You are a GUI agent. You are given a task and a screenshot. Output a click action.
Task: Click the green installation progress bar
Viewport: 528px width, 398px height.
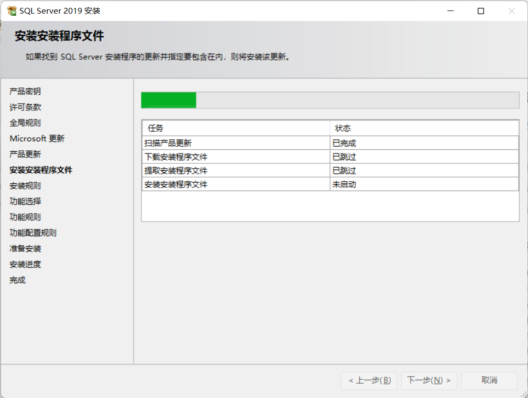pyautogui.click(x=168, y=99)
